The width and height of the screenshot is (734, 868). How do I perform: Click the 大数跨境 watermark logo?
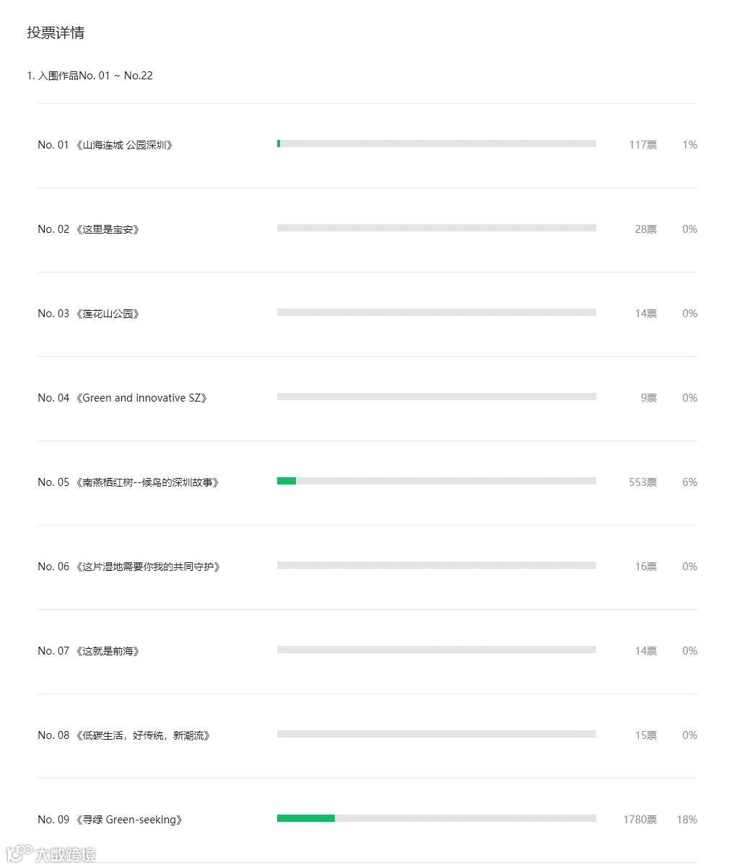coord(51,854)
